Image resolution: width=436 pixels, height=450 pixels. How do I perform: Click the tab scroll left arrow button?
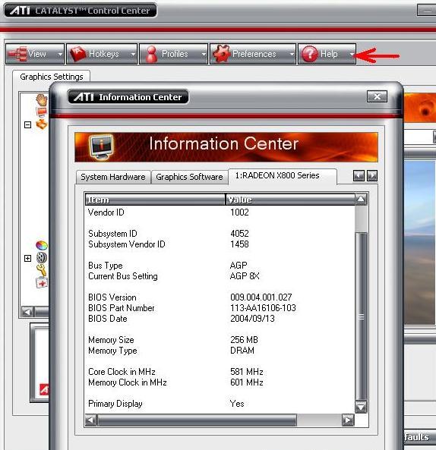[x=359, y=175]
